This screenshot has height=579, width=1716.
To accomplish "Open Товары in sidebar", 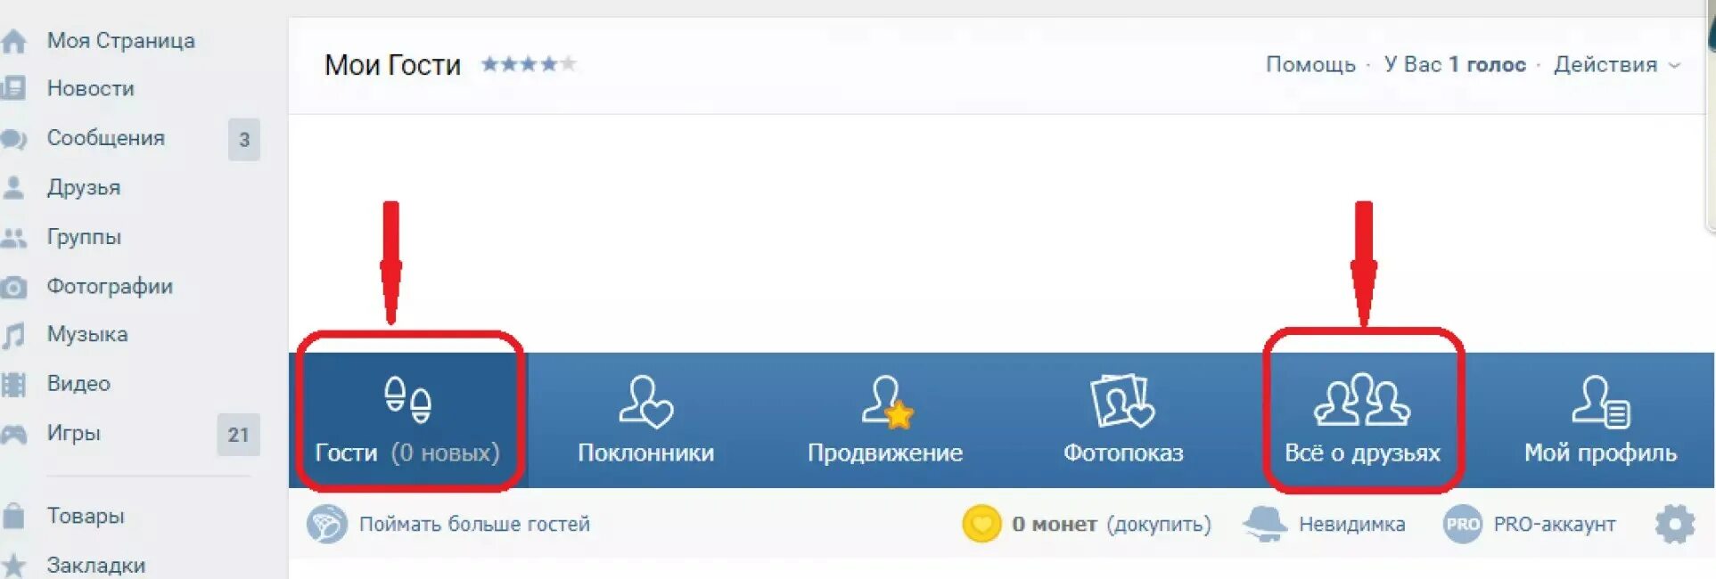I will click(x=86, y=516).
